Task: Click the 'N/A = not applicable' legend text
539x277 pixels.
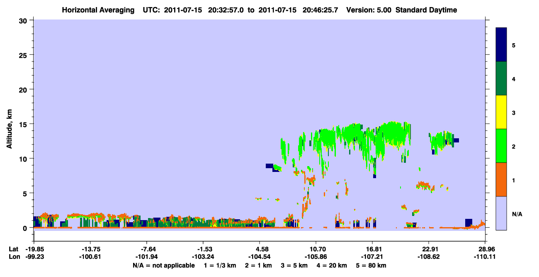Action: [x=163, y=265]
